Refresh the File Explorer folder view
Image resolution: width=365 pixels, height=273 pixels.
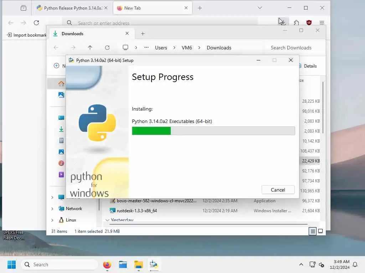point(107,48)
